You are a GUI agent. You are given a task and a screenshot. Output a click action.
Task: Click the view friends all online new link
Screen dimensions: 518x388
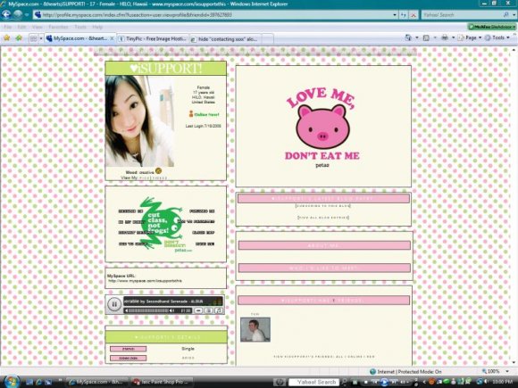click(x=324, y=357)
